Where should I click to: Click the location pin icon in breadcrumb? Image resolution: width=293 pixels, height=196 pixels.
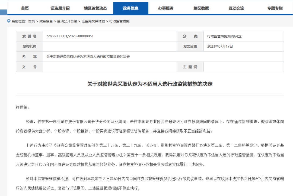coord(9,21)
